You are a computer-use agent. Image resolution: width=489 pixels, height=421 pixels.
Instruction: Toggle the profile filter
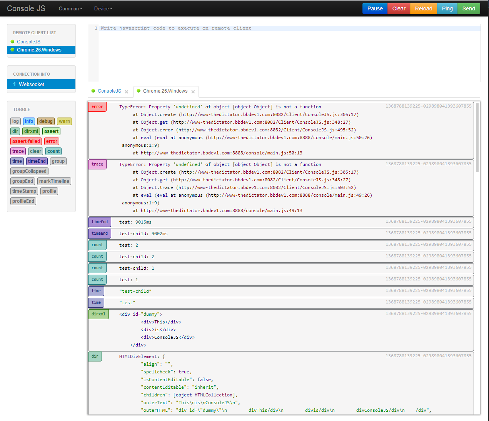49,191
